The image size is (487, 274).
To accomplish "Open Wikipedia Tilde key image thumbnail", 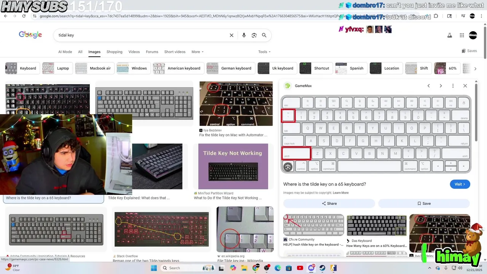I will click(x=245, y=229).
